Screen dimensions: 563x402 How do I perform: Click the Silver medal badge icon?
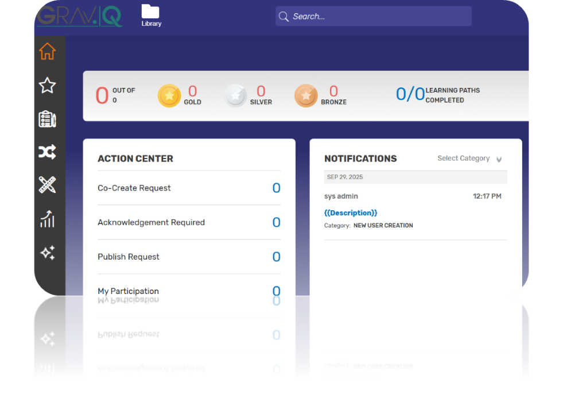(236, 95)
